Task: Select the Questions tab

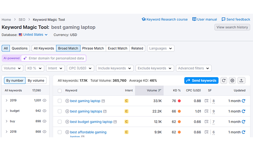Action: [x=20, y=48]
